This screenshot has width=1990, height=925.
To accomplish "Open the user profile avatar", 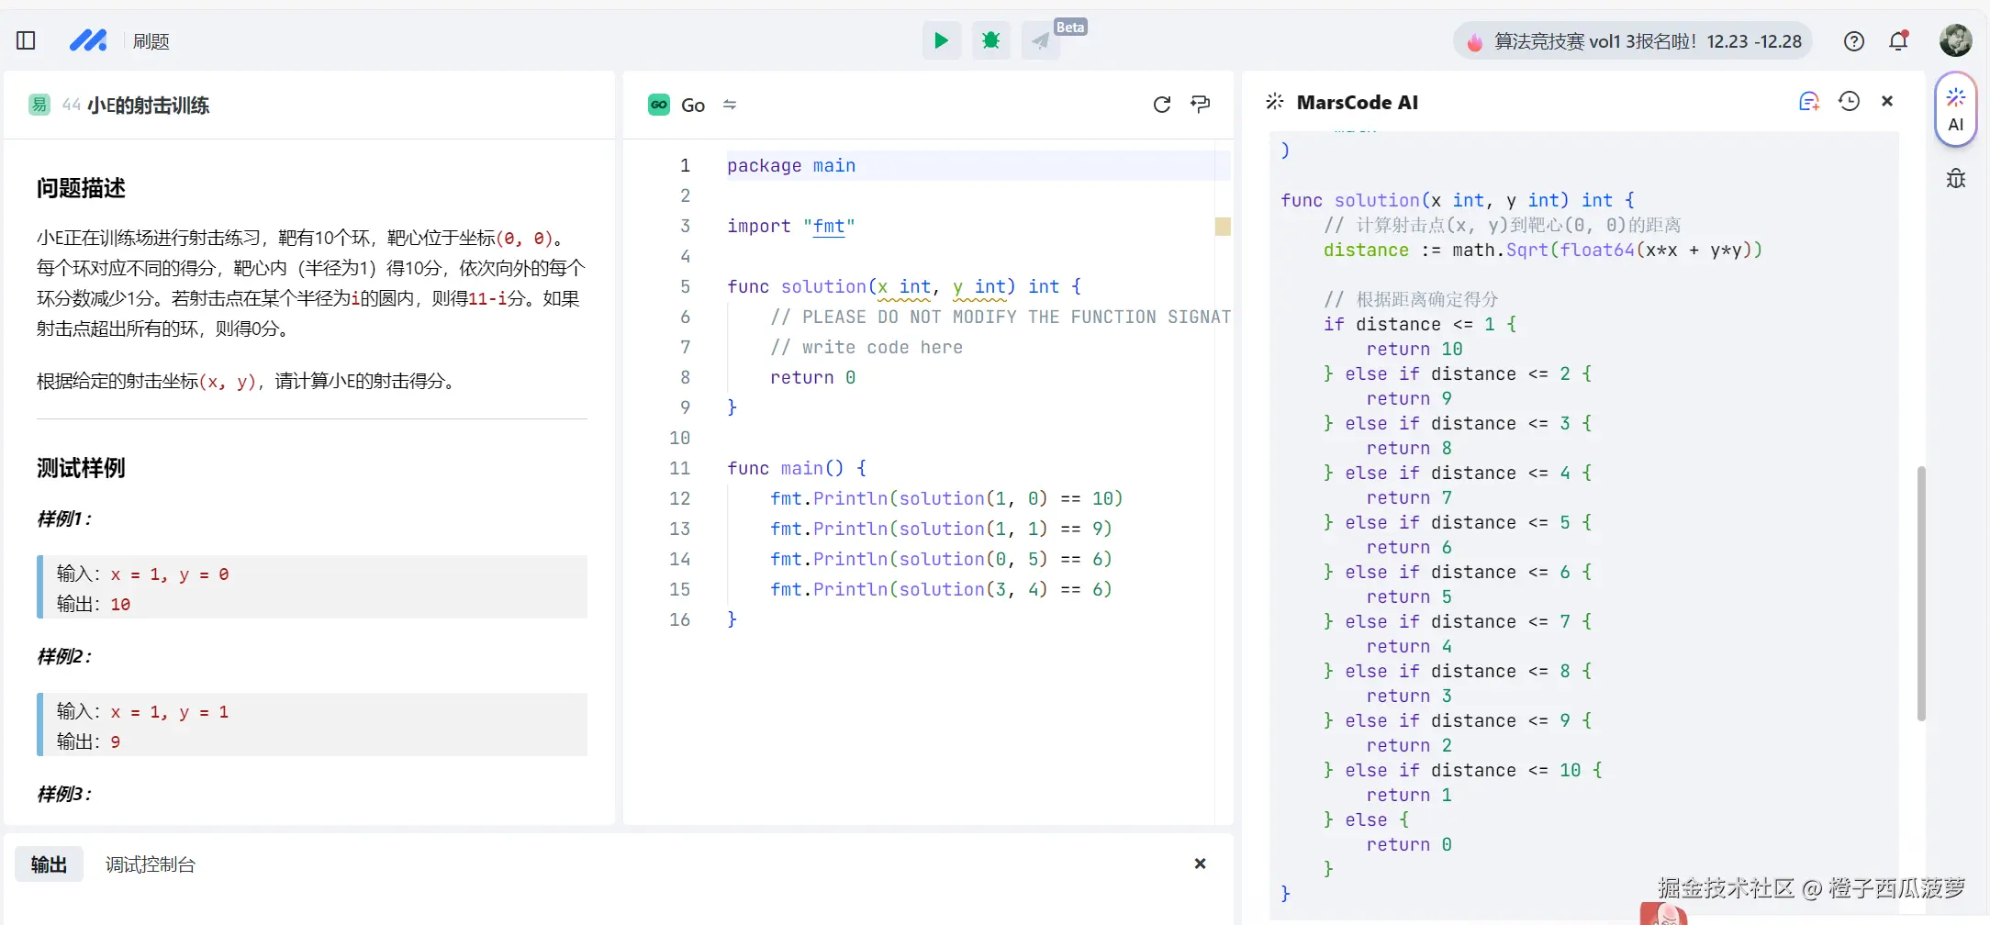I will (x=1955, y=40).
